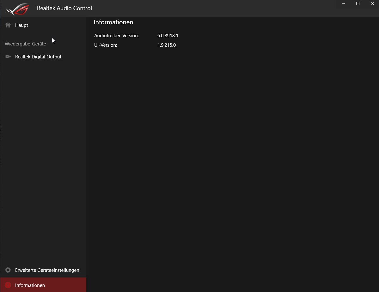Select the Informationen sidebar entry
The height and width of the screenshot is (292, 379).
[43, 285]
